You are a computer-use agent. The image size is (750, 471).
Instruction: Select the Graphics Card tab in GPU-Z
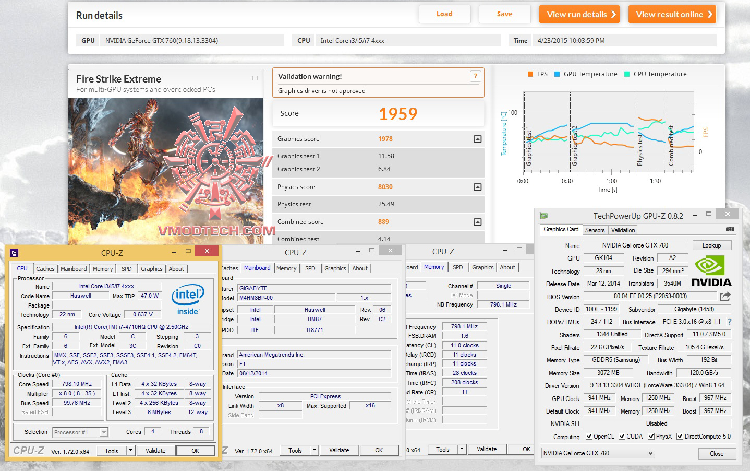[x=561, y=229]
